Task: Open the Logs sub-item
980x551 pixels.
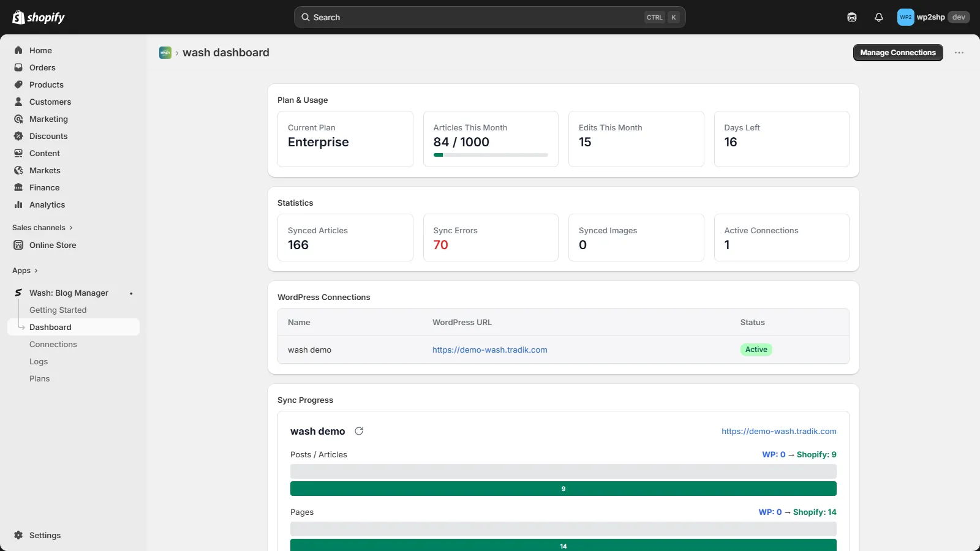Action: (39, 361)
